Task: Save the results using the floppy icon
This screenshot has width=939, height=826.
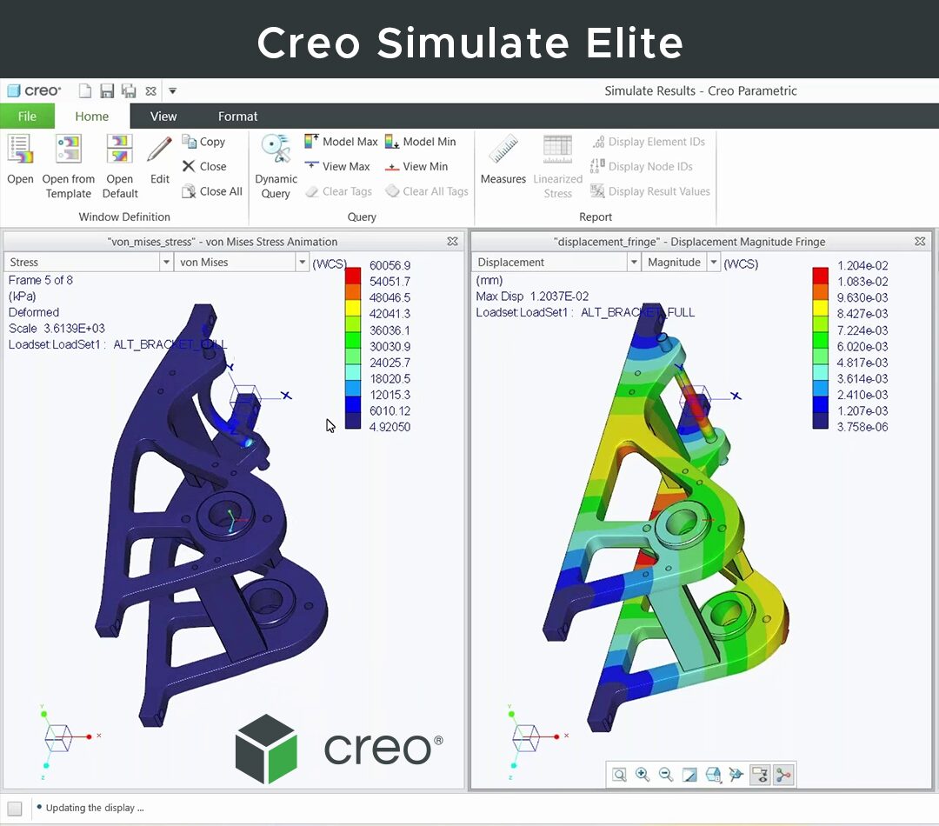Action: coord(107,91)
